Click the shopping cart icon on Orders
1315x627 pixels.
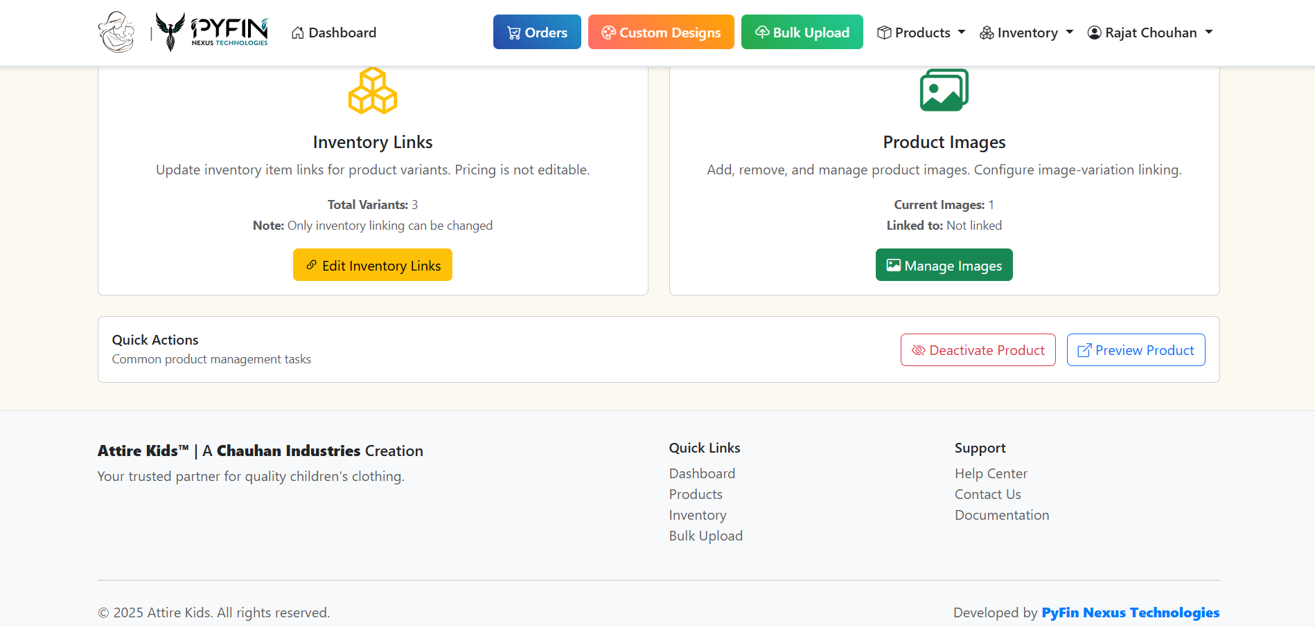(513, 33)
